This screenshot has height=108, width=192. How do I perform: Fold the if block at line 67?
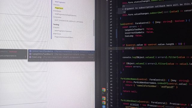[x=117, y=82]
